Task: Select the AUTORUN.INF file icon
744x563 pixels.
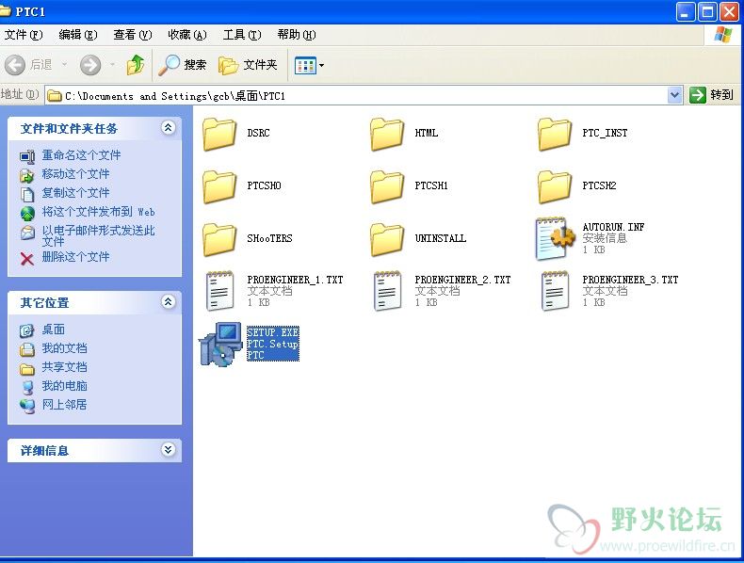Action: pos(554,239)
